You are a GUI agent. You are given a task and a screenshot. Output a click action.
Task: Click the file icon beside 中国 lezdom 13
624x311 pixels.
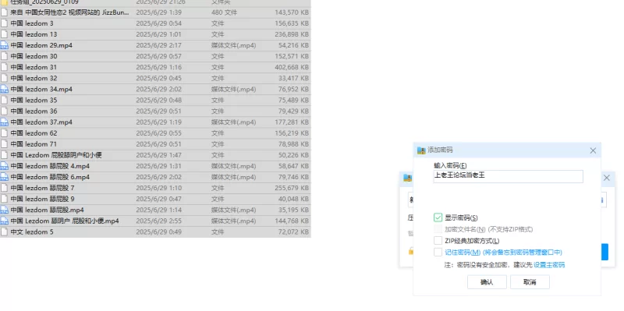tap(4, 34)
